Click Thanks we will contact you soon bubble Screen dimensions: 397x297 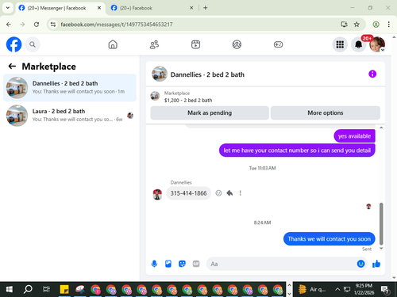point(330,239)
